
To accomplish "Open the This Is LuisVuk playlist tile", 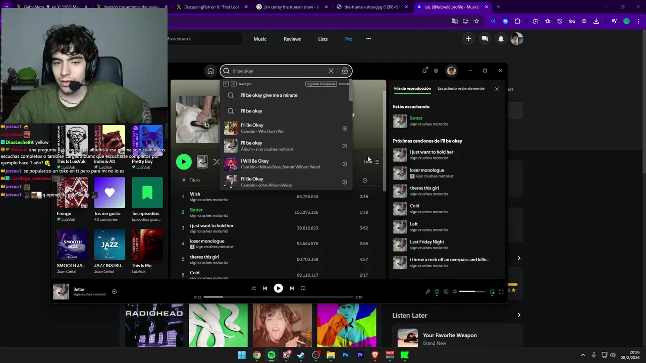I will click(72, 147).
